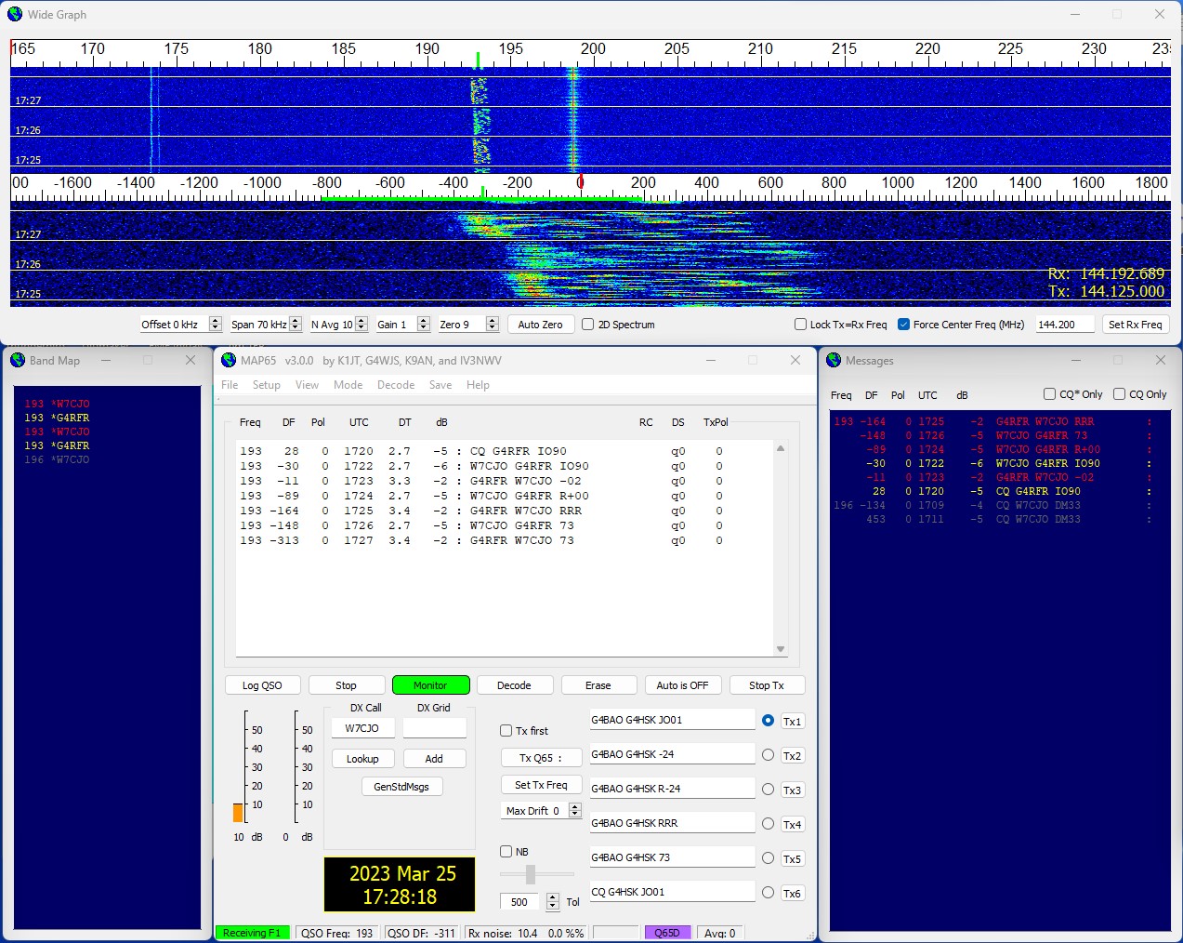
Task: Select the Tx3 radio button
Action: 768,790
